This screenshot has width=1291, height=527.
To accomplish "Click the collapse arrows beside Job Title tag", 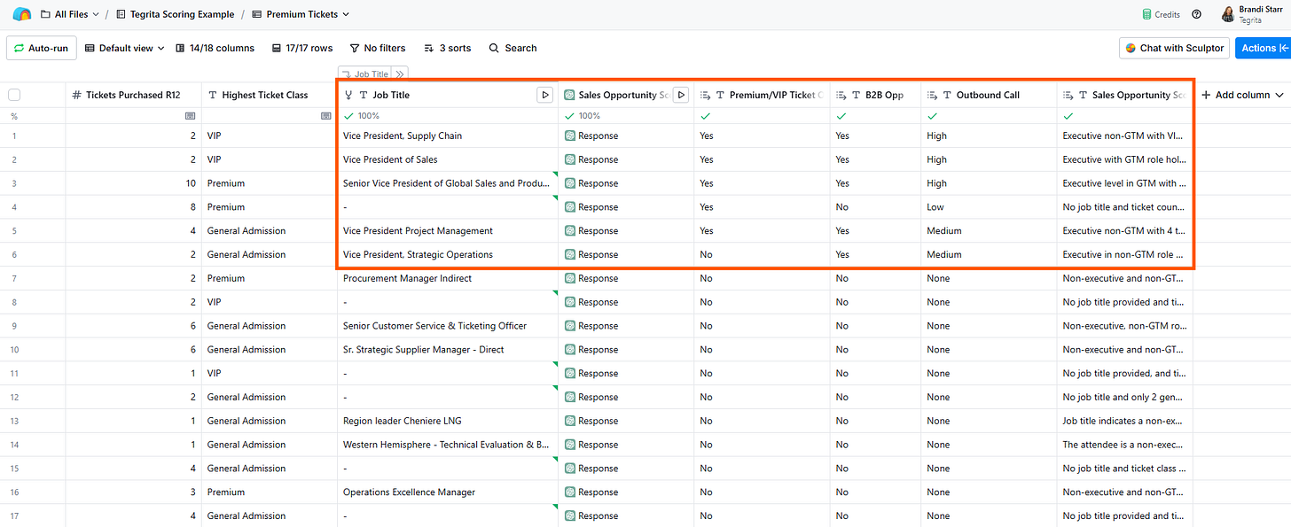I will tap(400, 75).
